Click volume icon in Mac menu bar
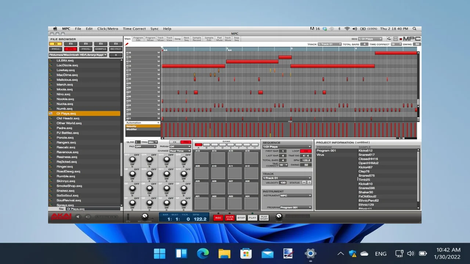The width and height of the screenshot is (470, 264). point(355,29)
